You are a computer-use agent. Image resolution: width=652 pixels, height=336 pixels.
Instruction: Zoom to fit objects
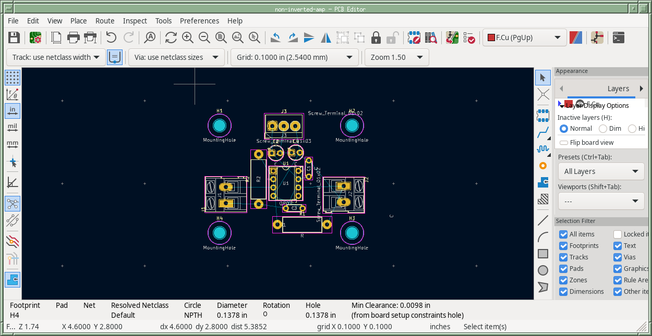click(238, 38)
